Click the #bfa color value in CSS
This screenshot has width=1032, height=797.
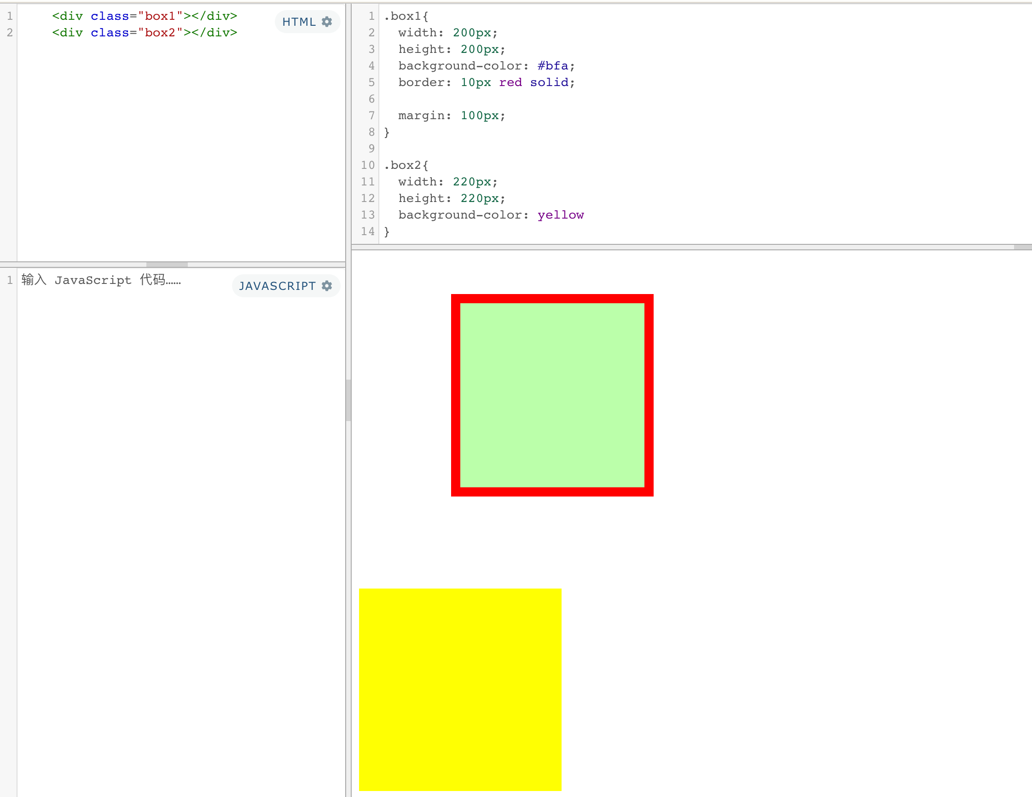coord(552,66)
